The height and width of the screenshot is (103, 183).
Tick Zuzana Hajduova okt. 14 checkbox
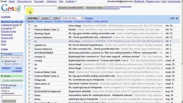click(x=30, y=37)
